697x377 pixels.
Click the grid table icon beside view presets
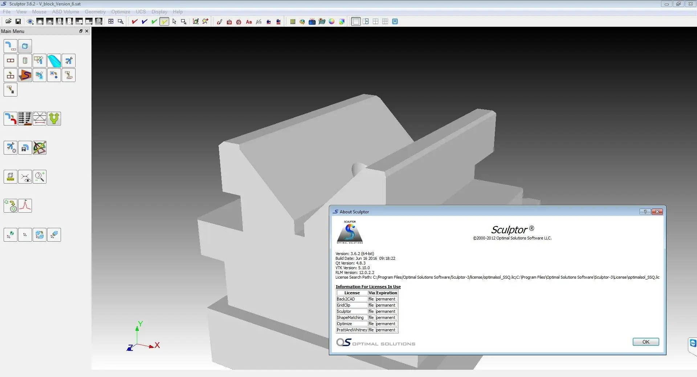[111, 21]
